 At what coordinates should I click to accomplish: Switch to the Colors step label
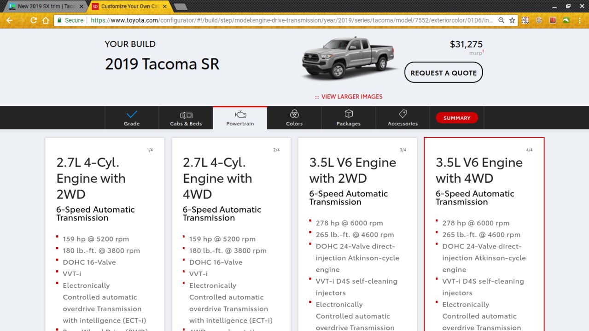coord(294,124)
